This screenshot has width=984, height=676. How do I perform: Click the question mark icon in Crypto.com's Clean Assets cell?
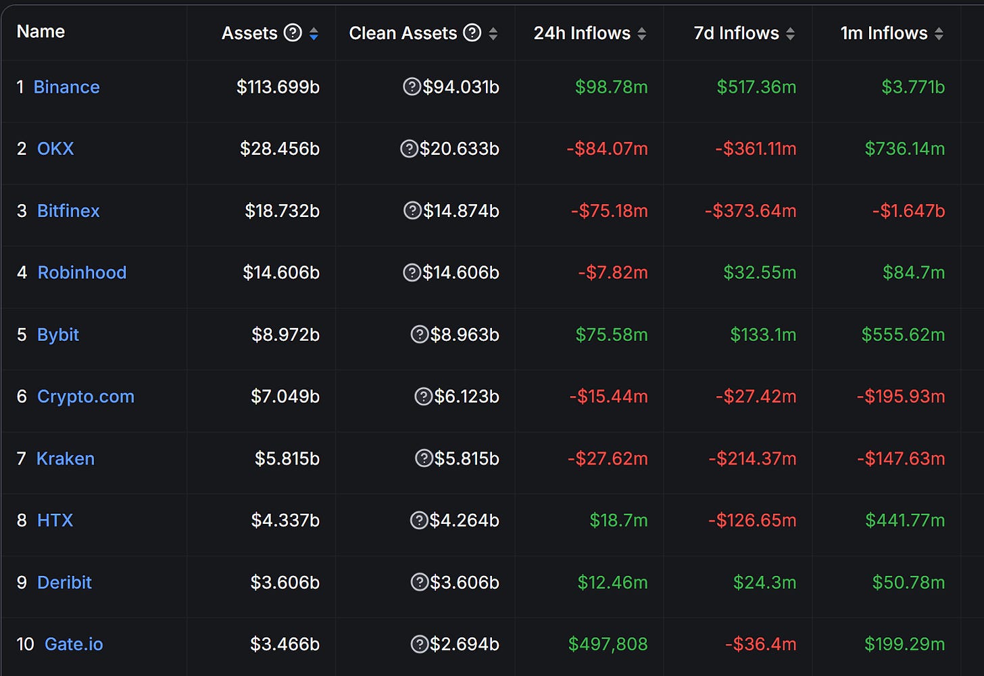click(423, 396)
